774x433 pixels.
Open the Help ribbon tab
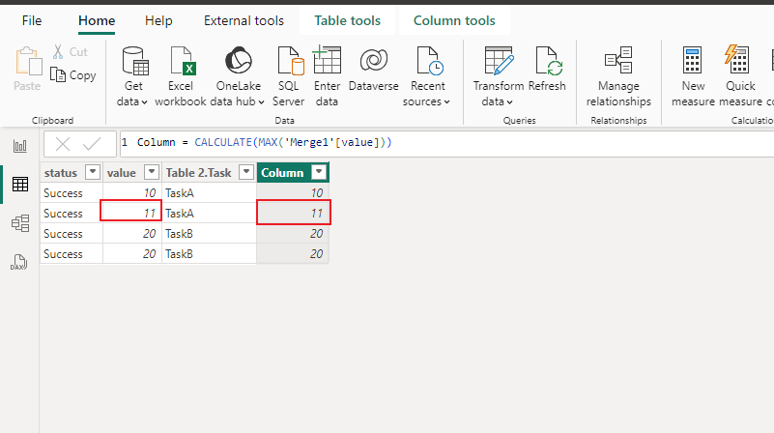158,20
